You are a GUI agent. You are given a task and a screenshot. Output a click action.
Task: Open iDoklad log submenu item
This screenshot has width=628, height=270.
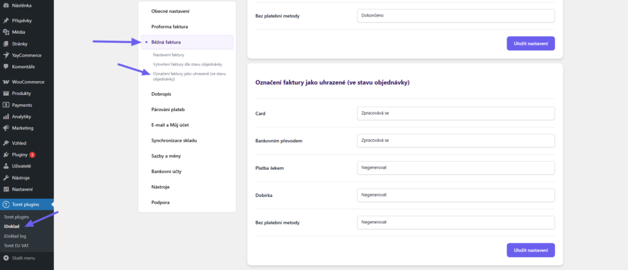[15, 236]
